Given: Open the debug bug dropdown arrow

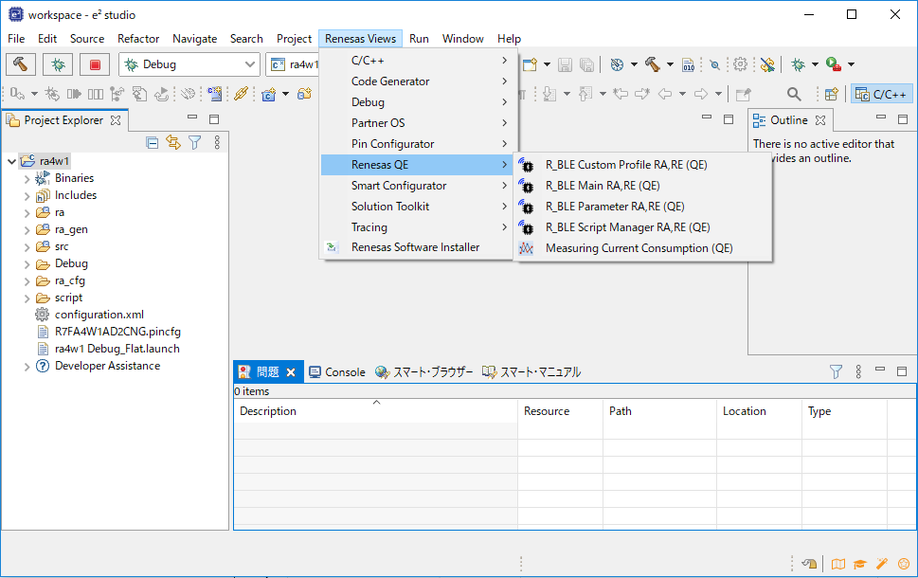Looking at the screenshot, I should (815, 64).
